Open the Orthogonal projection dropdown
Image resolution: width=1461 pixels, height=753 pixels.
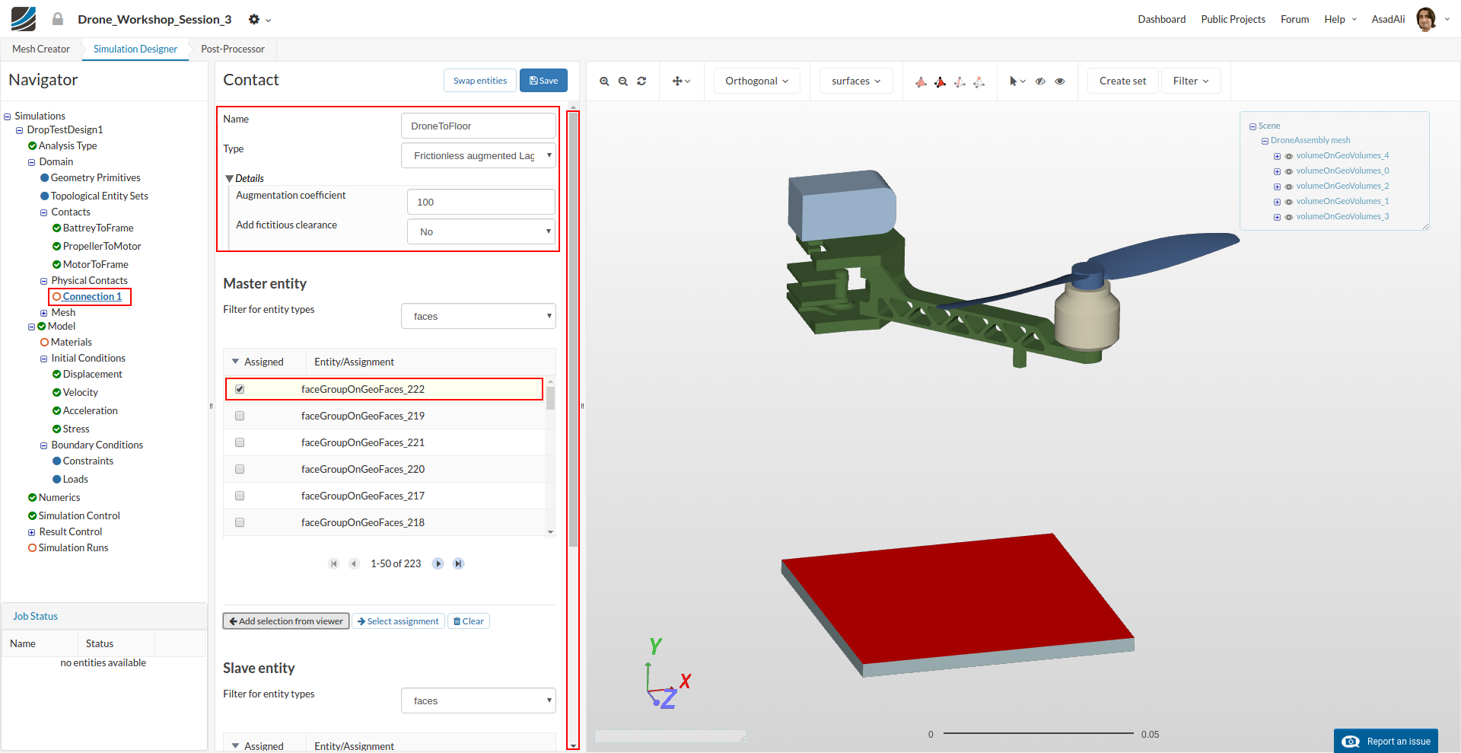pyautogui.click(x=756, y=81)
